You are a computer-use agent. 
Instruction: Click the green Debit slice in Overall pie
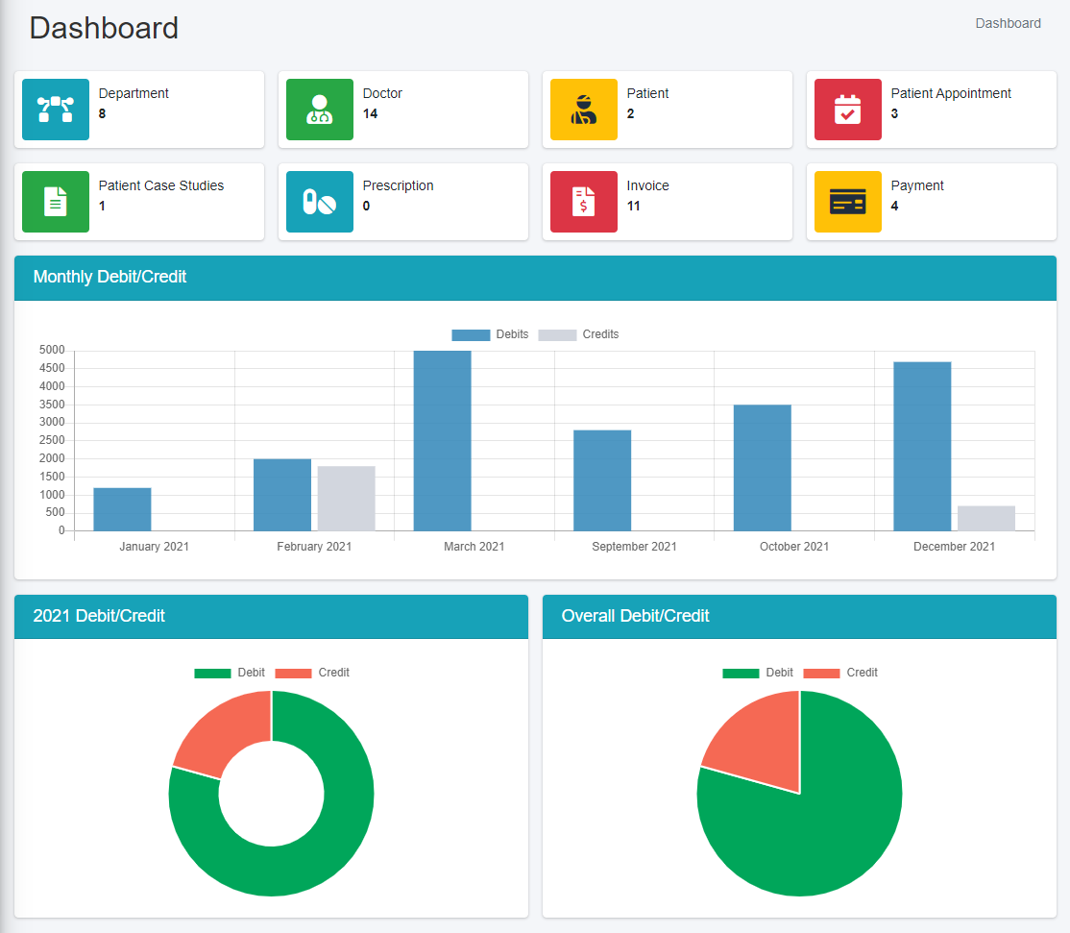pos(816,826)
